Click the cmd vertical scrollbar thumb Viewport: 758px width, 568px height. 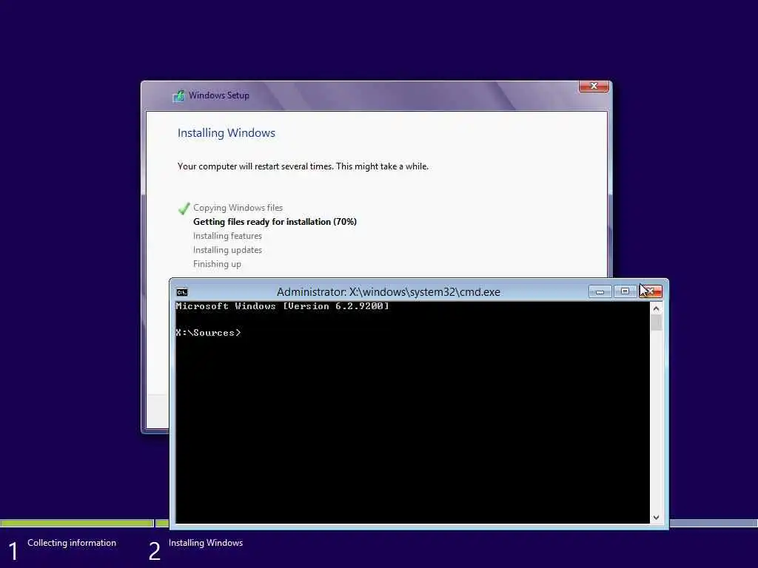(656, 322)
